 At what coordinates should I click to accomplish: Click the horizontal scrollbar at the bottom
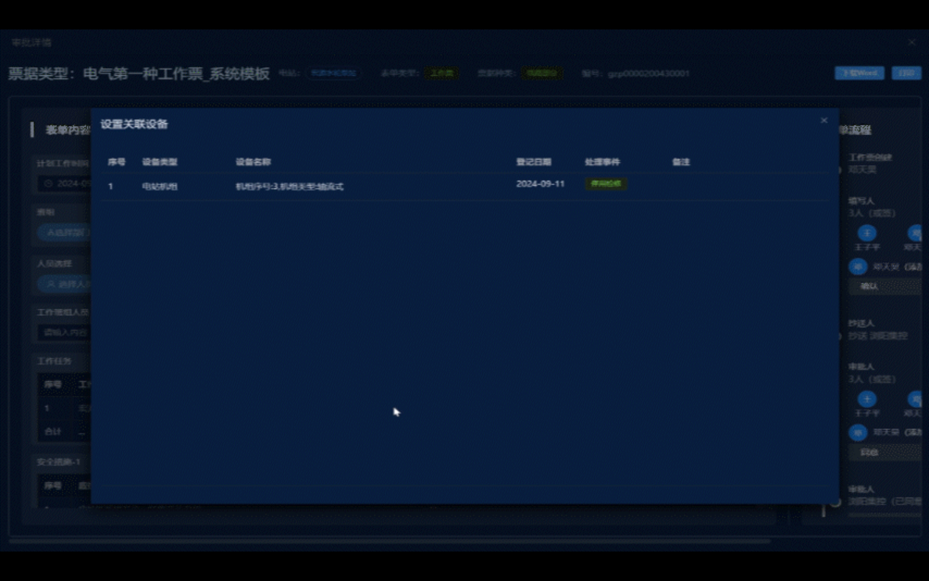pyautogui.click(x=389, y=541)
